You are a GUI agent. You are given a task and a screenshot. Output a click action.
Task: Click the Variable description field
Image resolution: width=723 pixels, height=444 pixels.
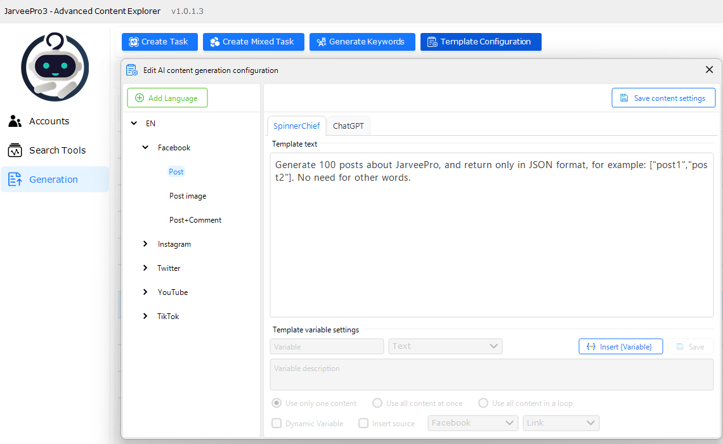tap(492, 374)
